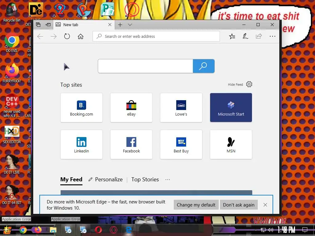Open the DO EVIL Chrome desktop shortcut
315x236 pixels.
tap(12, 43)
